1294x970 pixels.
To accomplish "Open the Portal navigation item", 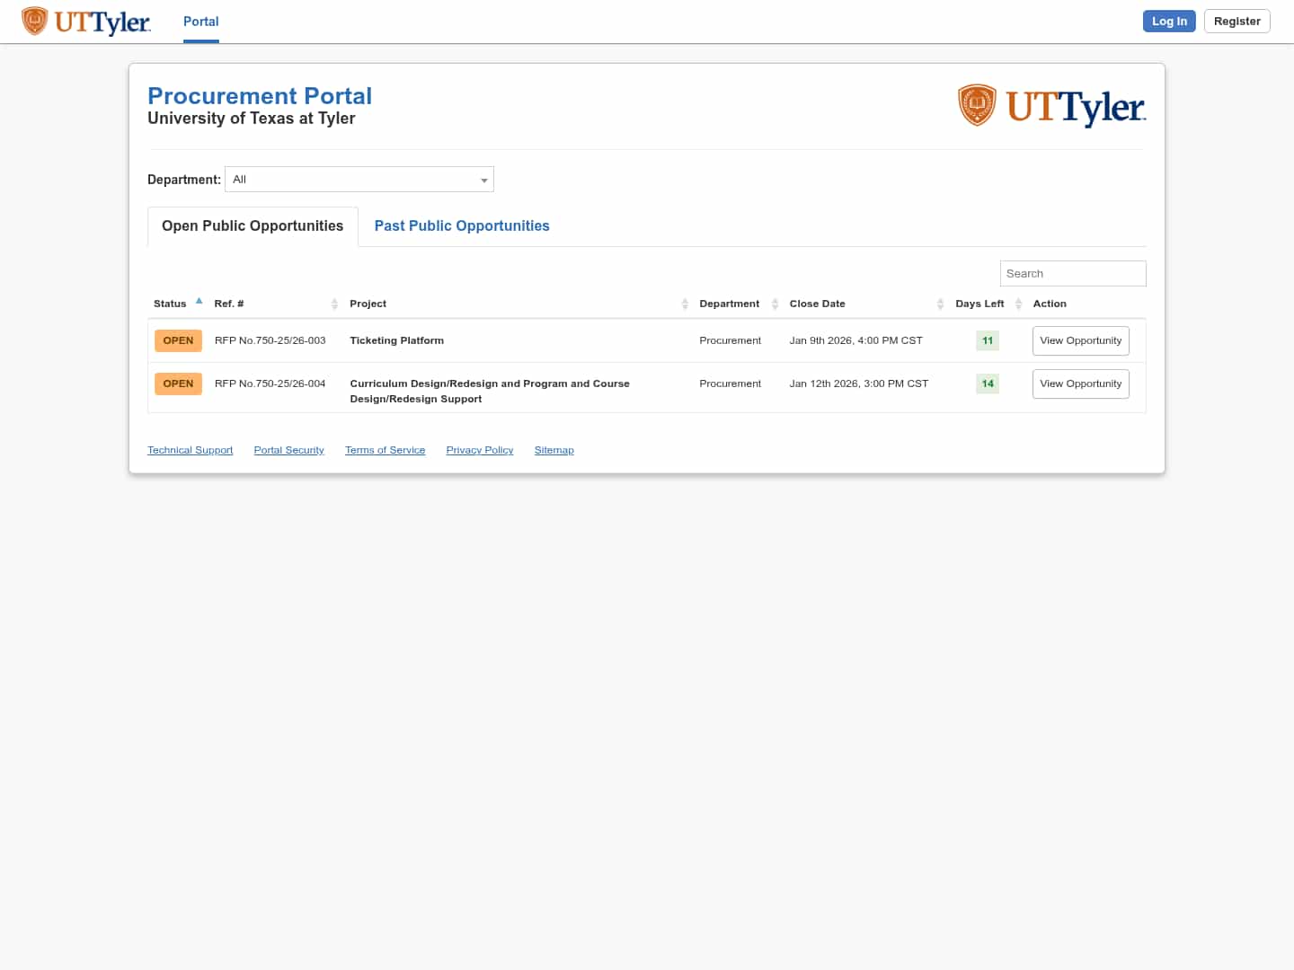I will (x=201, y=22).
